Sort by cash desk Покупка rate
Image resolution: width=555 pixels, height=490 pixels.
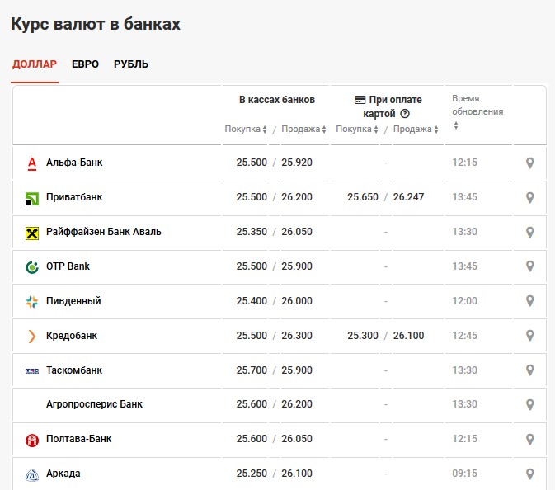246,130
